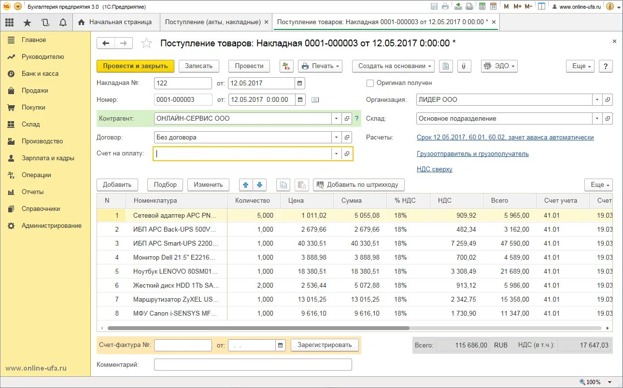623x388 pixels.
Task: Open attached files paperclip icon
Action: [x=464, y=66]
